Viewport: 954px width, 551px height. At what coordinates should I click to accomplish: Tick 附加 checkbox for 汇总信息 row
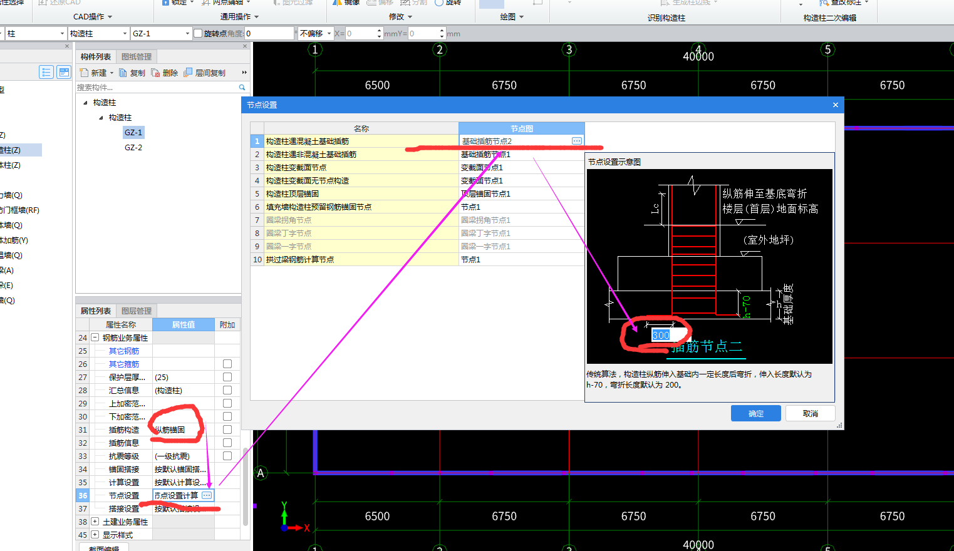227,390
